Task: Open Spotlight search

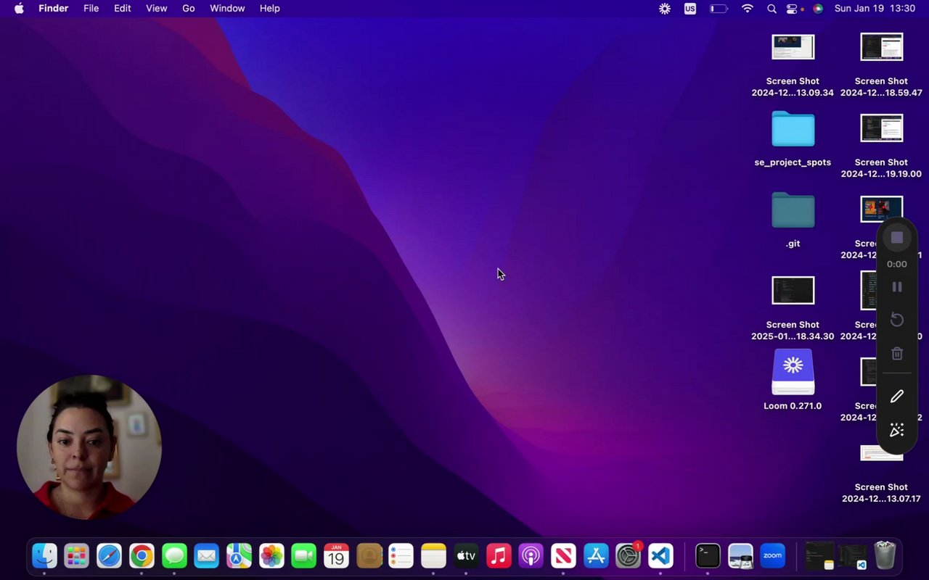Action: [x=772, y=9]
